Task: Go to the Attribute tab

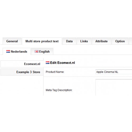Action: click(101, 41)
